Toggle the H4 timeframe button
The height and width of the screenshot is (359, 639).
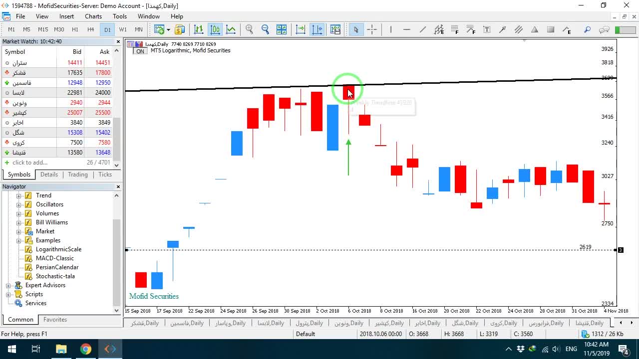click(90, 29)
